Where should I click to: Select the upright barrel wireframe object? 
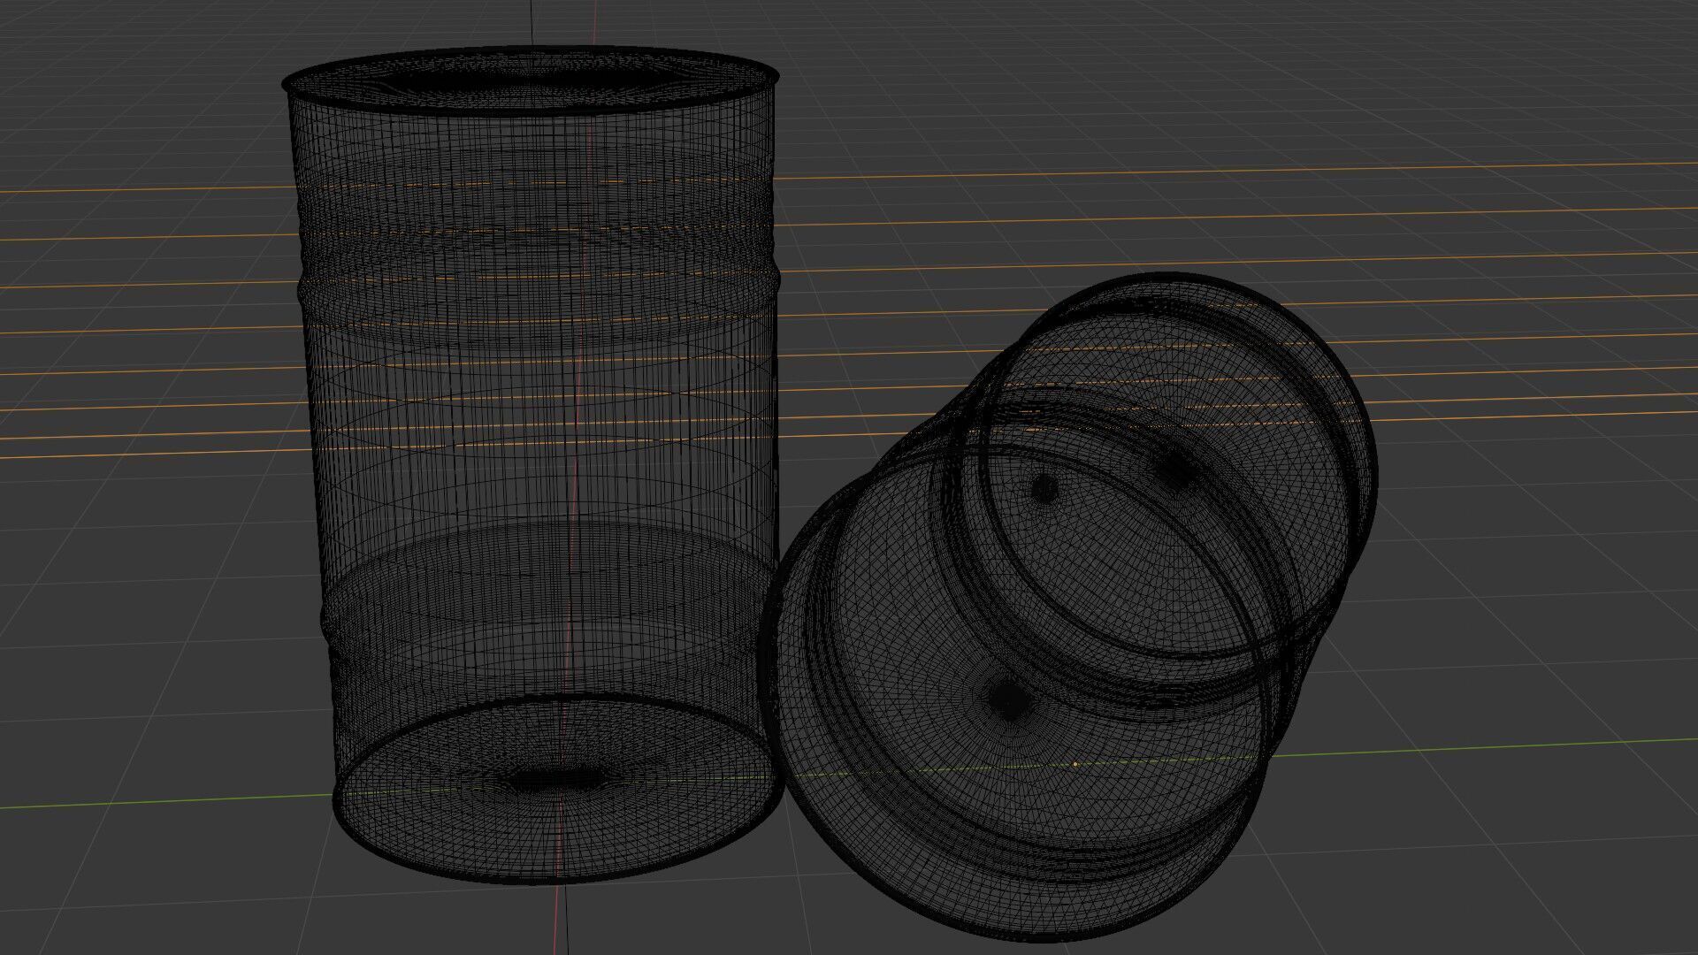pyautogui.click(x=532, y=464)
